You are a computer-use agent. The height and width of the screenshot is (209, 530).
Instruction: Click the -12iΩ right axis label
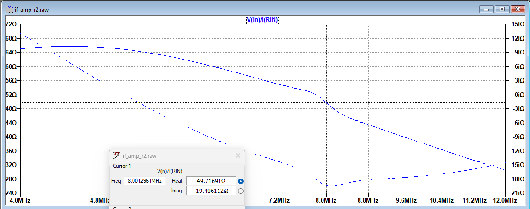[517, 151]
